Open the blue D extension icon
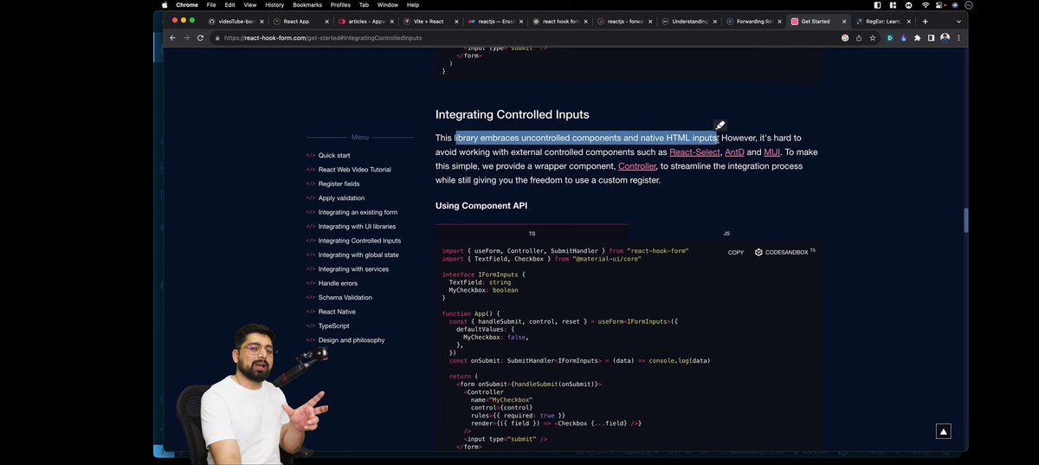1039x465 pixels. click(x=889, y=38)
